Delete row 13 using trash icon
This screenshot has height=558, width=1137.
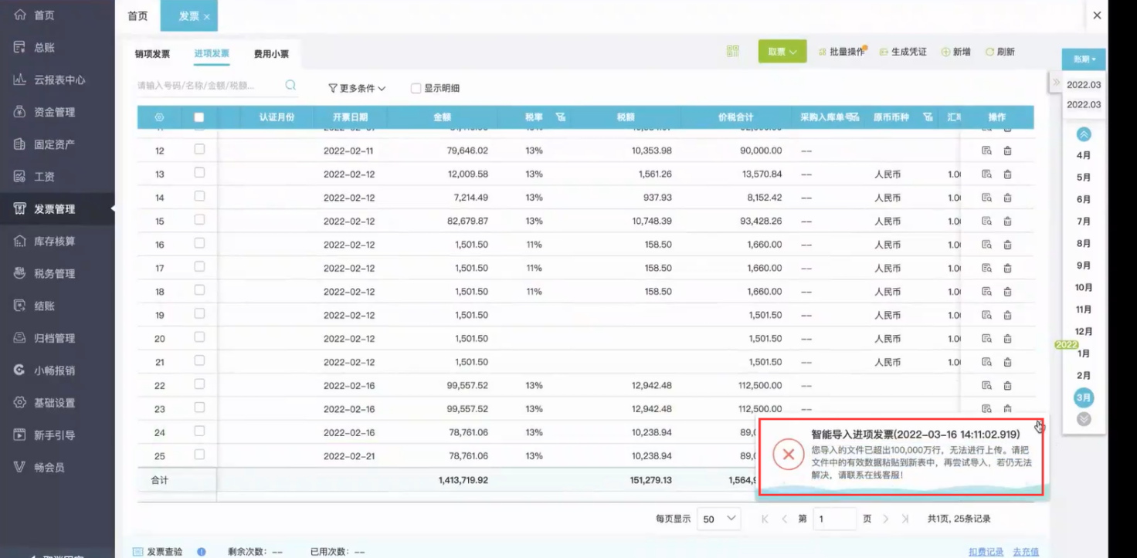pos(1007,174)
